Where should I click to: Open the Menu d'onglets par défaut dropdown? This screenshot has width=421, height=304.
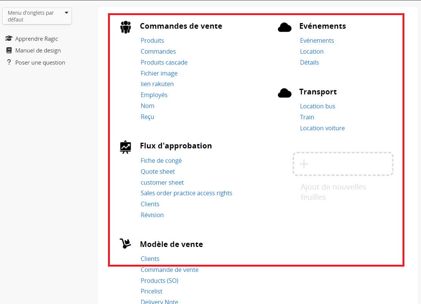point(37,16)
